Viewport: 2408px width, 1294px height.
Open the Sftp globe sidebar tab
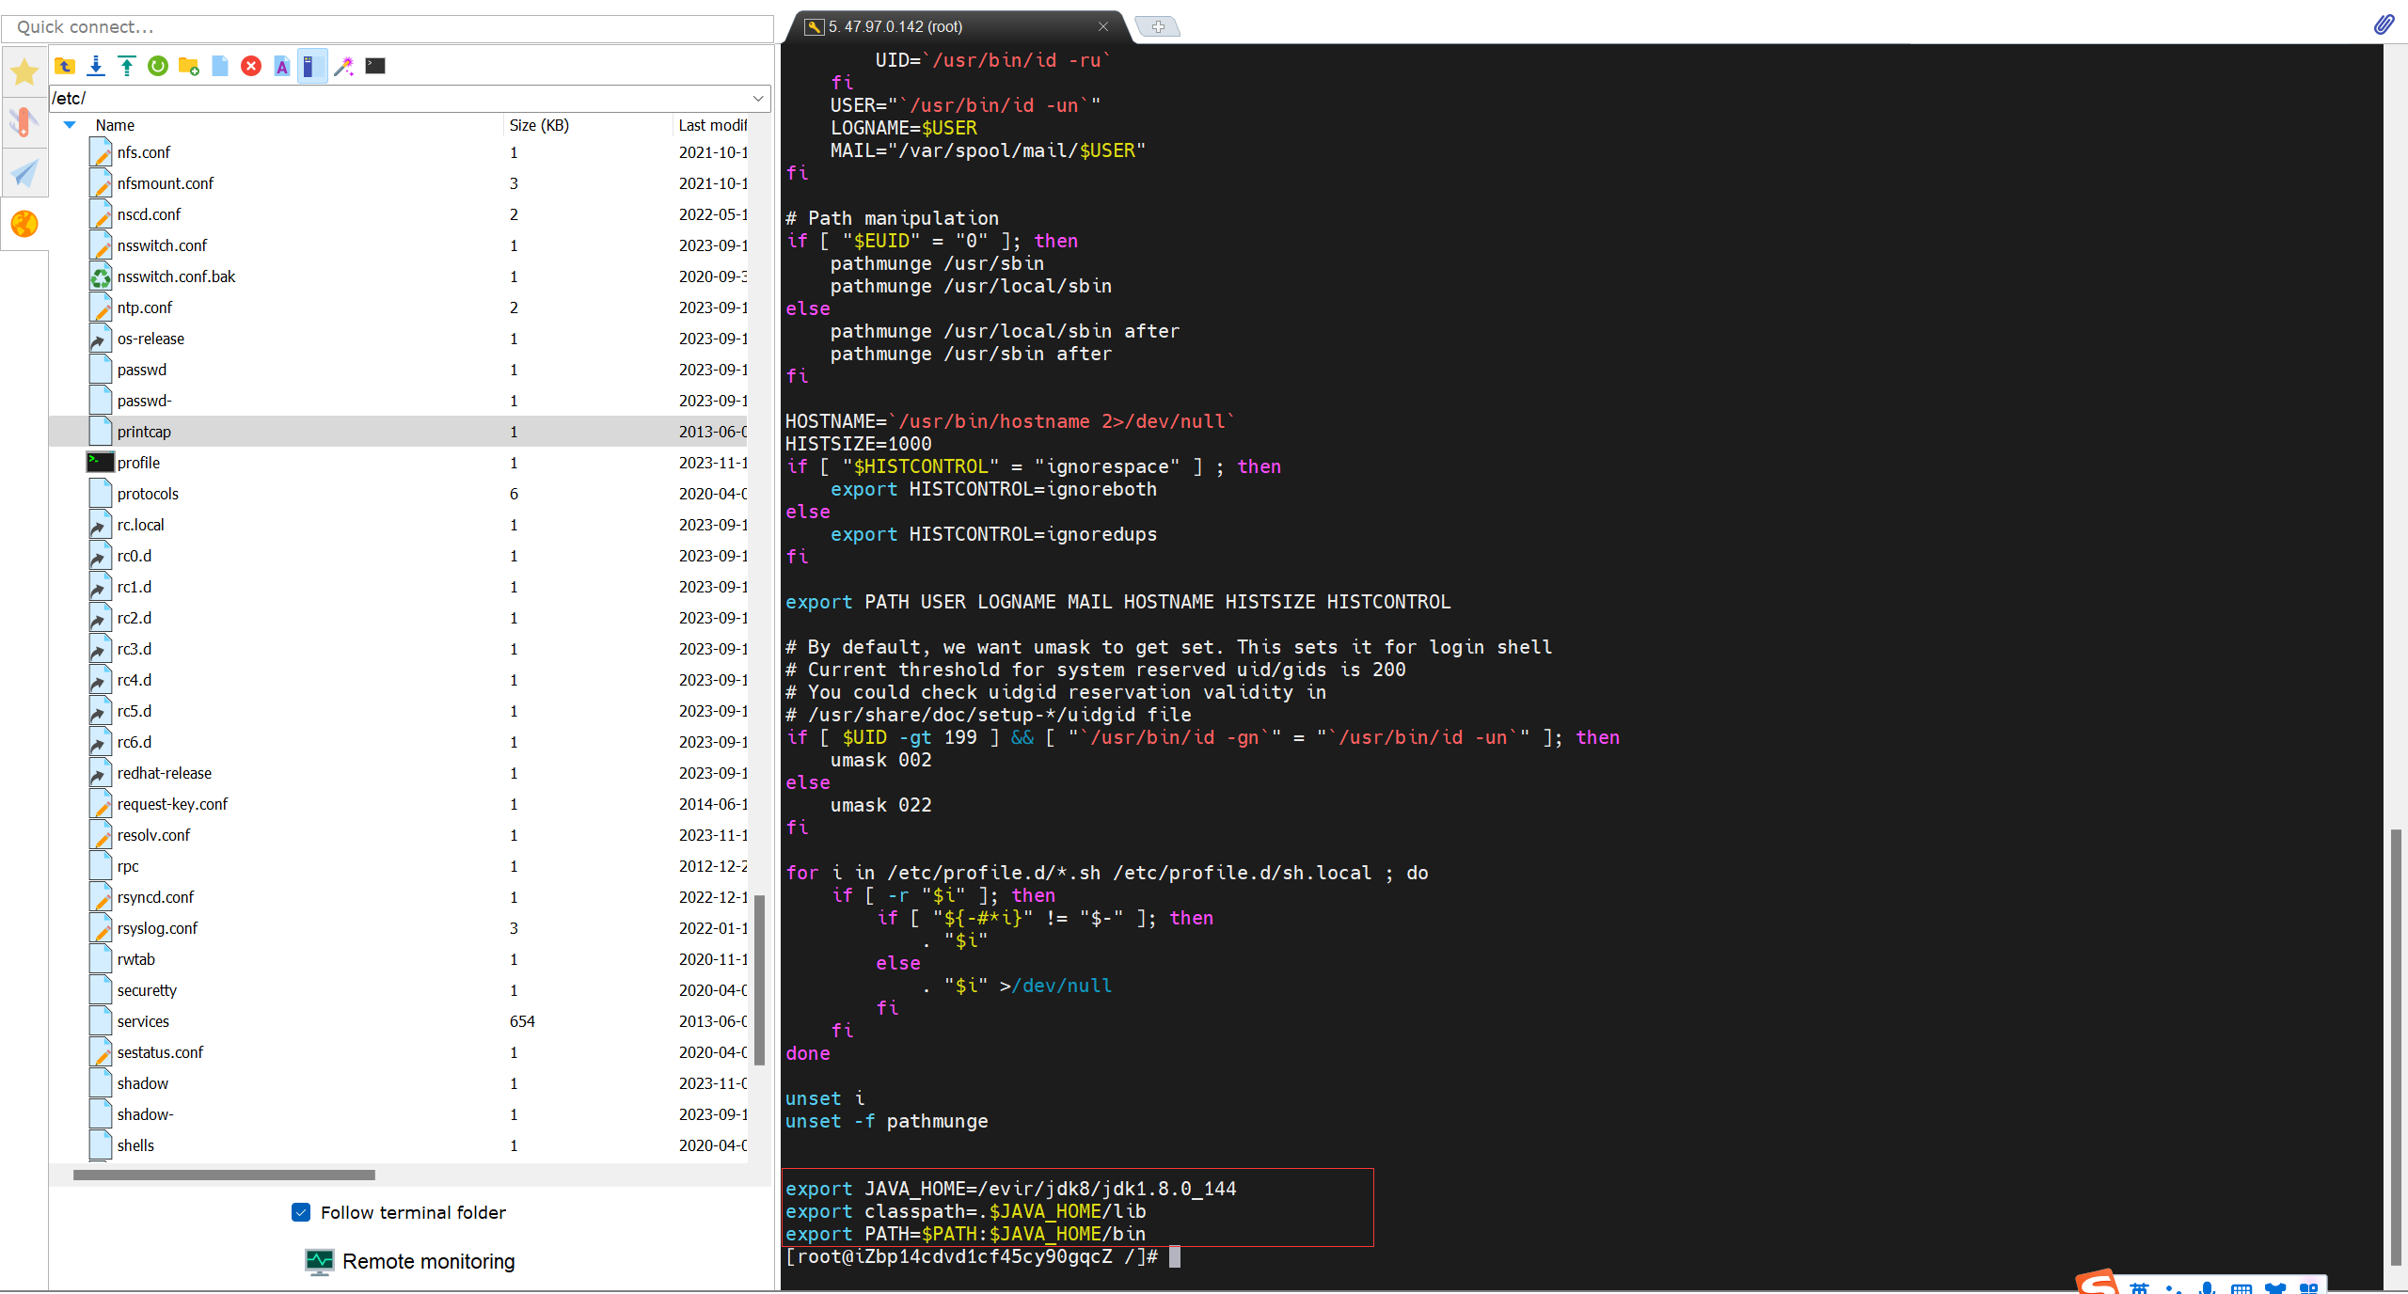(24, 224)
